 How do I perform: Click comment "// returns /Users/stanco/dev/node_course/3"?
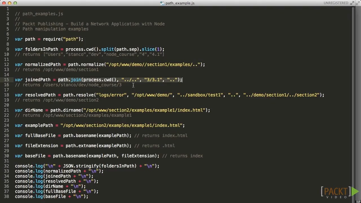point(68,85)
